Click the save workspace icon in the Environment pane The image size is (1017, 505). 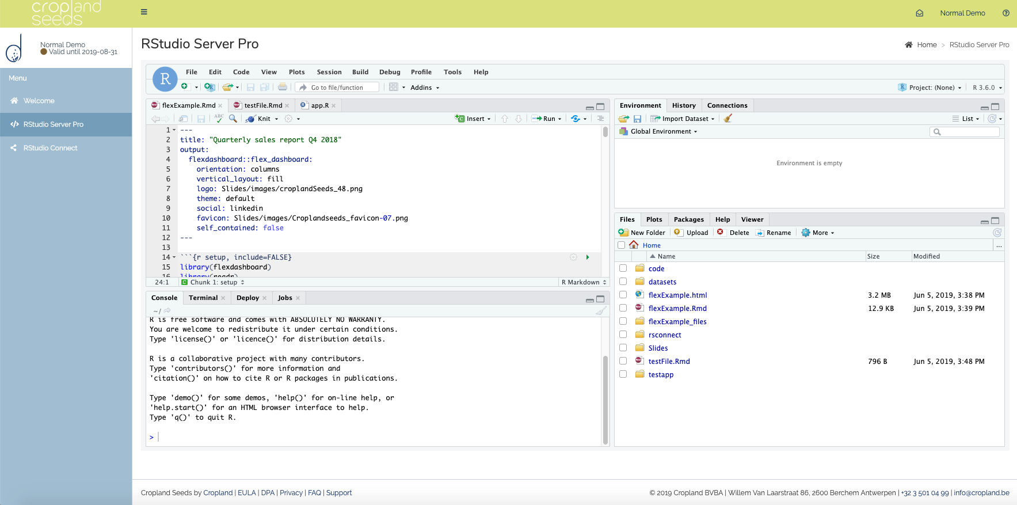(637, 119)
